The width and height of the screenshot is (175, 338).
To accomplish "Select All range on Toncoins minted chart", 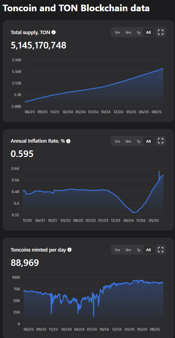I will click(149, 250).
